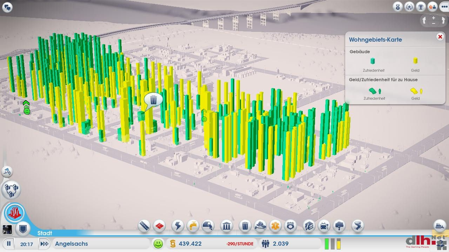Zoom in with the plus control
449x252 pixels.
click(x=434, y=18)
